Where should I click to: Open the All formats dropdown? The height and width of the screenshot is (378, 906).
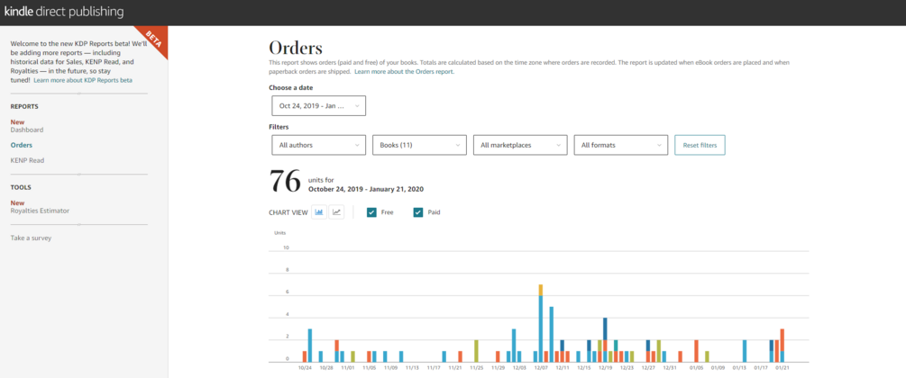coord(620,145)
